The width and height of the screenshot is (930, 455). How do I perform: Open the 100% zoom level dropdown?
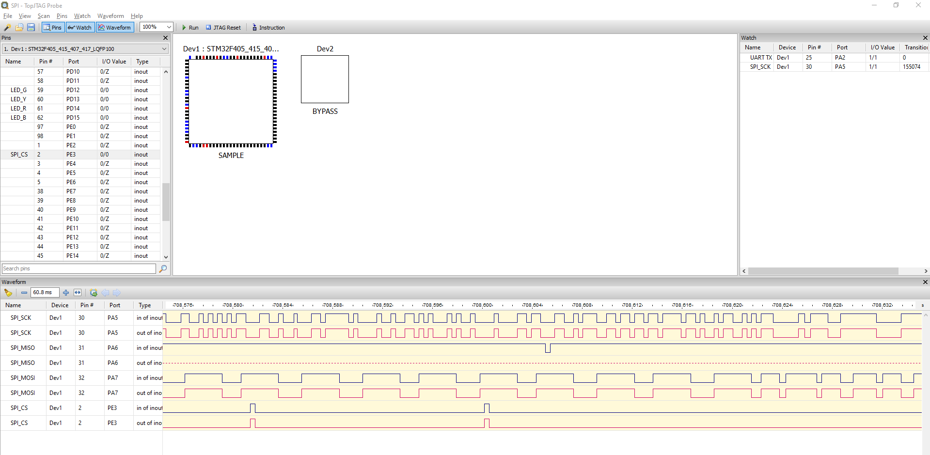coord(167,27)
